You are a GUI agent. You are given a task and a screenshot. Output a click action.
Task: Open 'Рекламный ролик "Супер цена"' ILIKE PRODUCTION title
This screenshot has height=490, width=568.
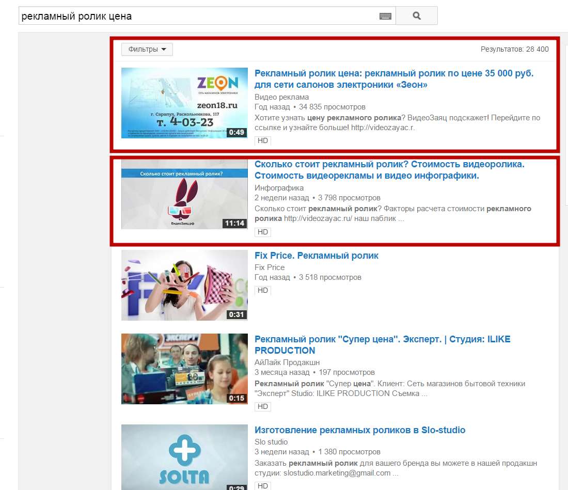pyautogui.click(x=382, y=345)
